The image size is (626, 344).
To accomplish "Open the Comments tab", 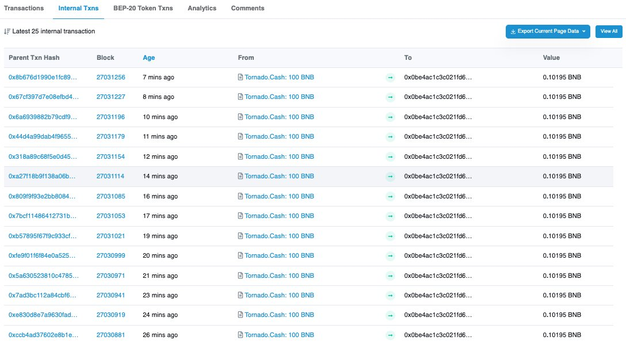I will 247,9.
